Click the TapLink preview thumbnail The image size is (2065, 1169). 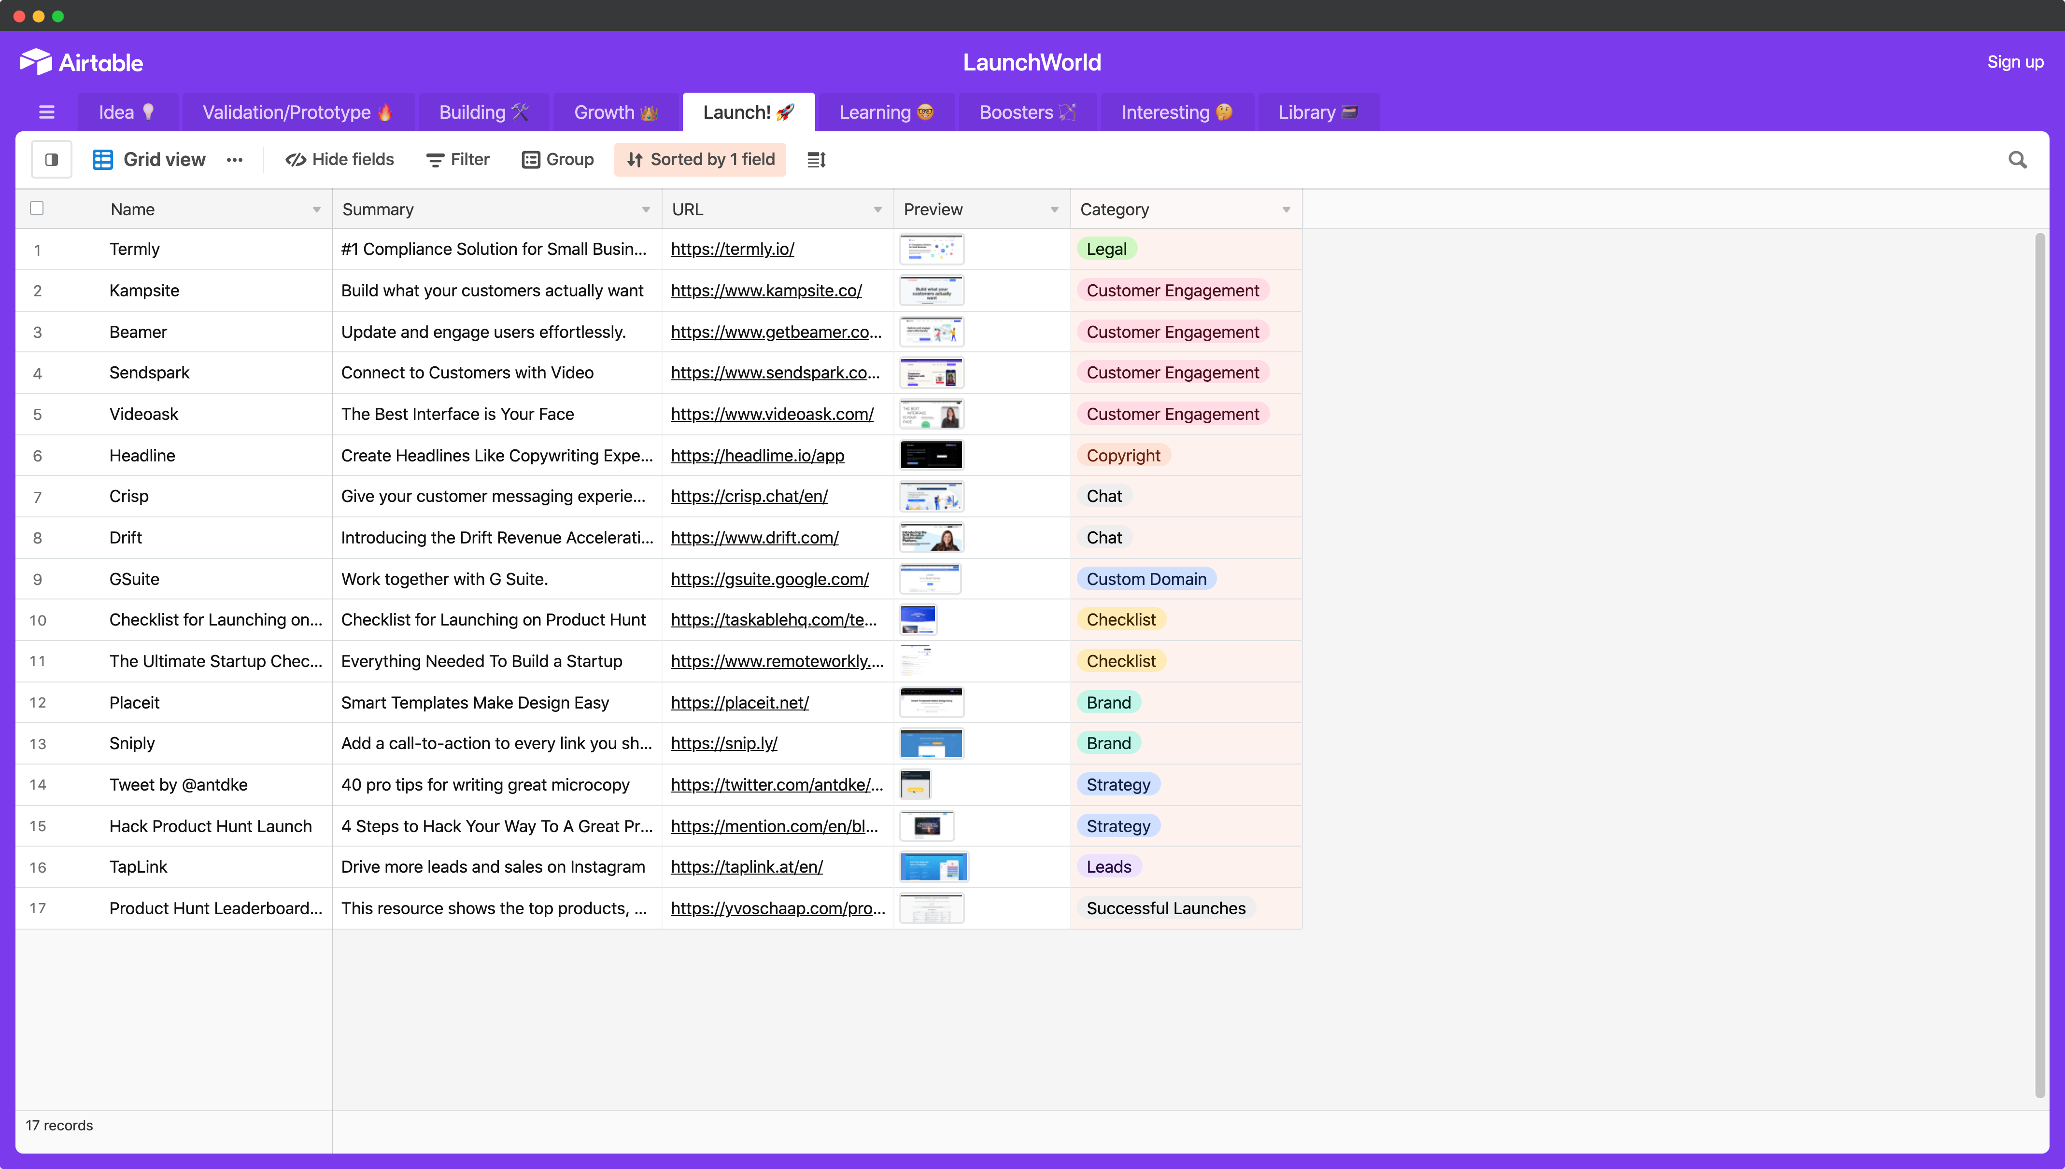pyautogui.click(x=933, y=867)
